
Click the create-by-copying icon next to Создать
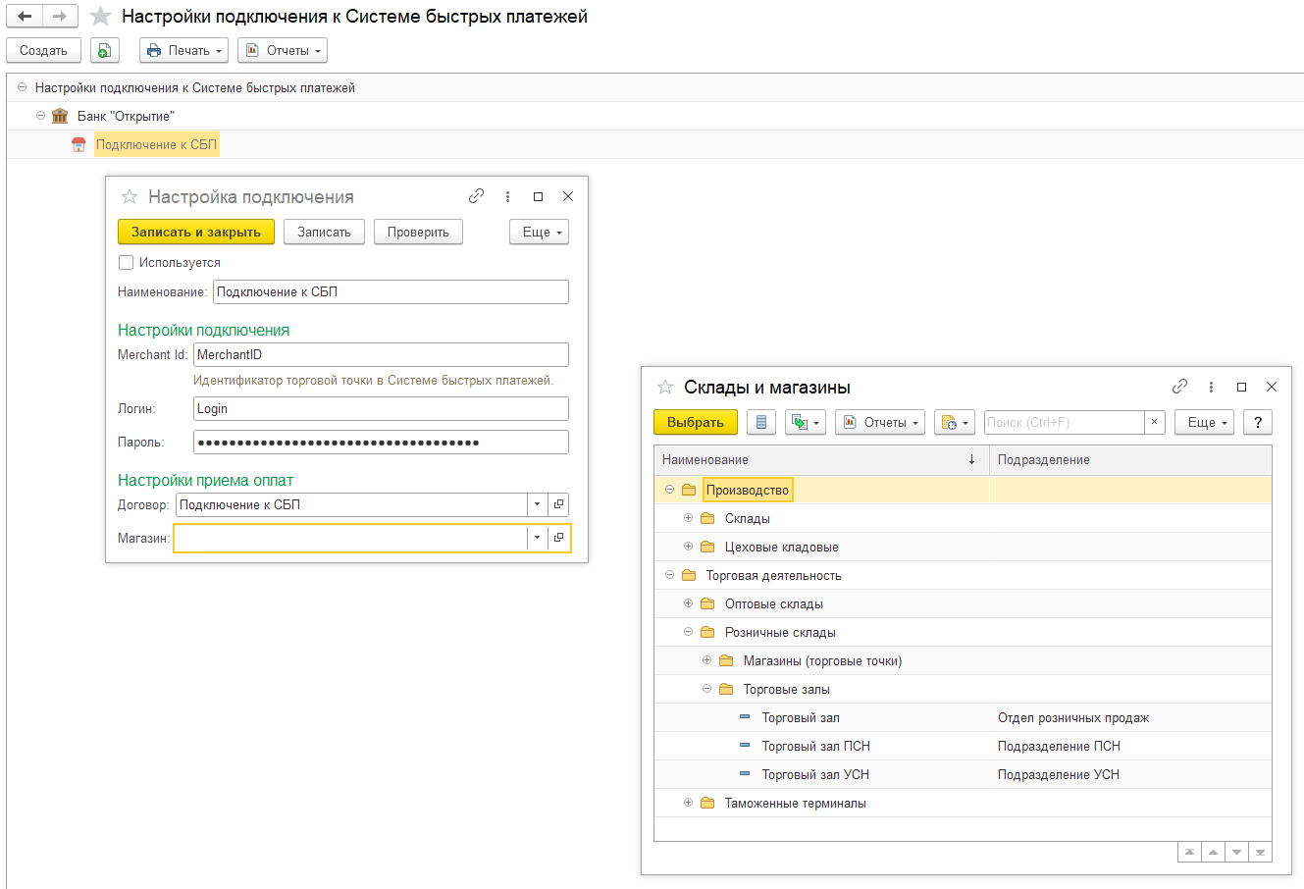(x=104, y=50)
